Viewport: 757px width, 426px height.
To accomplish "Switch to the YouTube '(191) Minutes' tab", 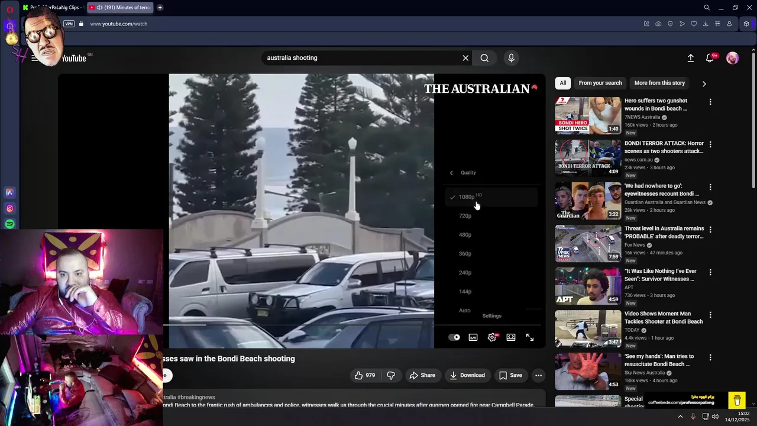I will tap(120, 8).
